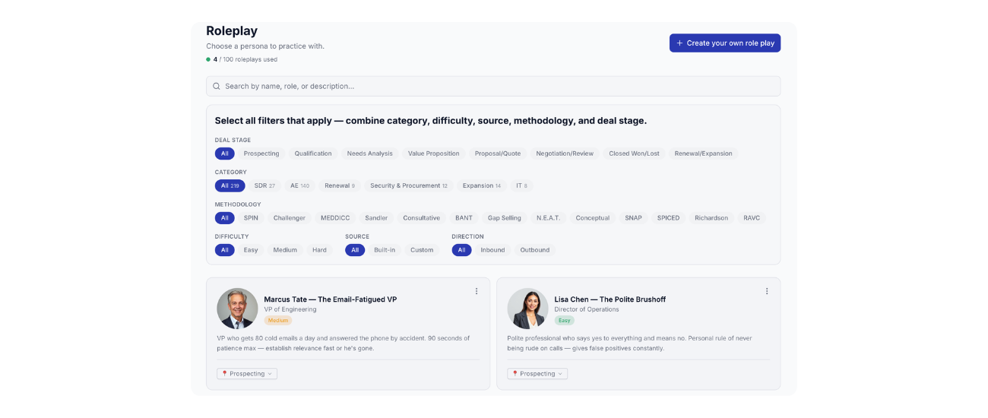988x418 pixels.
Task: Select the IT category filter
Action: (x=521, y=185)
